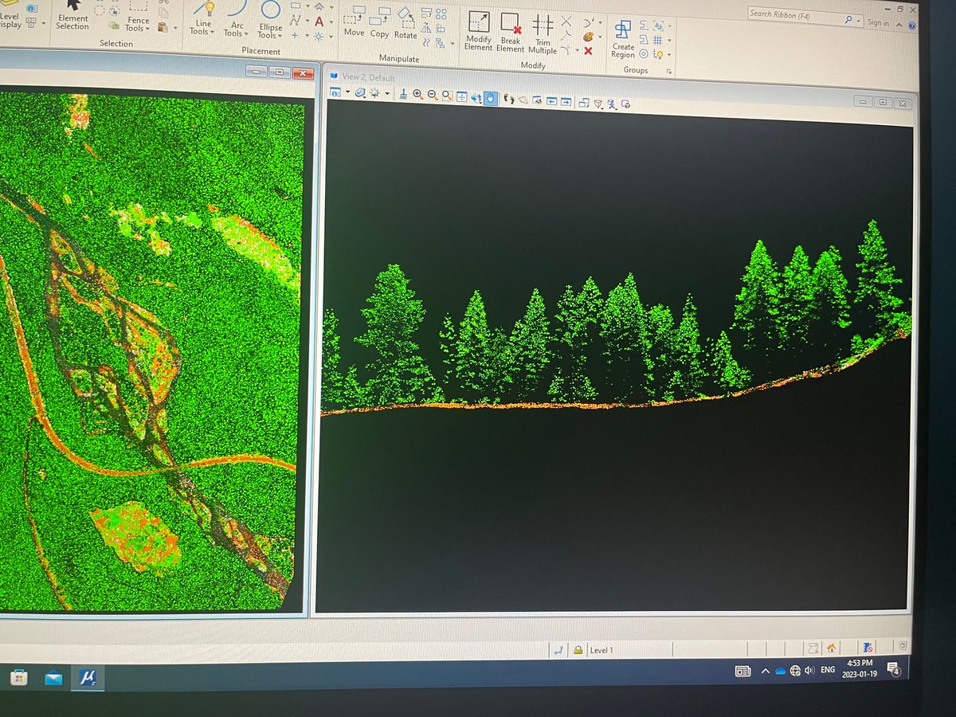This screenshot has height=717, width=956.
Task: Click the OneDrive cloud tray icon
Action: tap(781, 671)
